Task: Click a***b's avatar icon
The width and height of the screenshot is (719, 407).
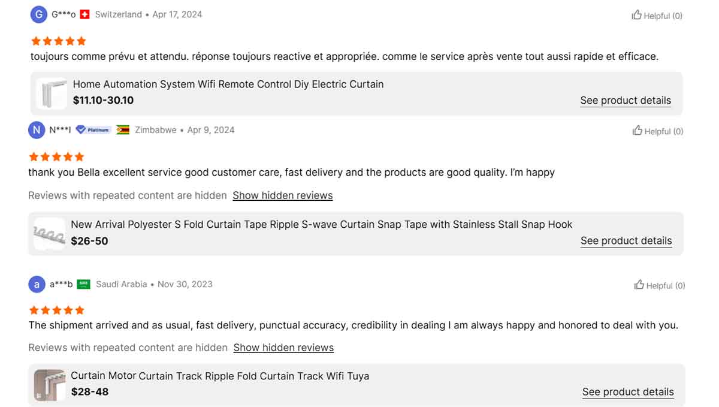Action: (37, 284)
